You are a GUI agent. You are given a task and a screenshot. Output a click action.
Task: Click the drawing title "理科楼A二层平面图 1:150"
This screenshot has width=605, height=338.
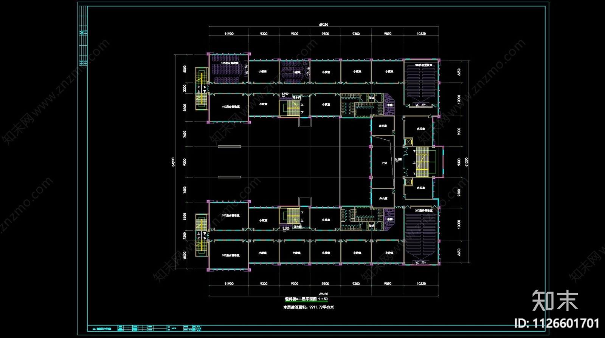(306, 299)
